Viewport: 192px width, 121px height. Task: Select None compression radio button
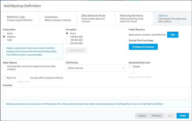pos(4,33)
